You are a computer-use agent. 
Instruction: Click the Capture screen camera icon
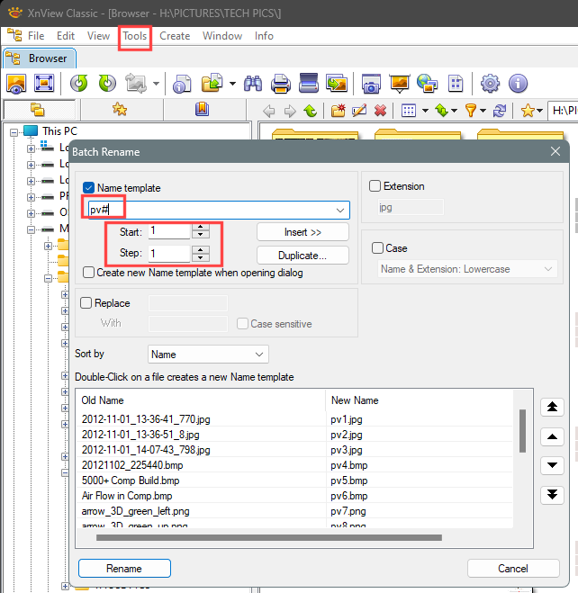[371, 84]
